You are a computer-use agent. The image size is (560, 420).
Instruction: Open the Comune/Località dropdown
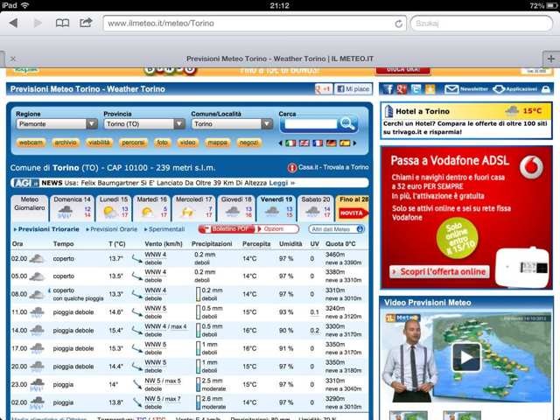point(232,124)
